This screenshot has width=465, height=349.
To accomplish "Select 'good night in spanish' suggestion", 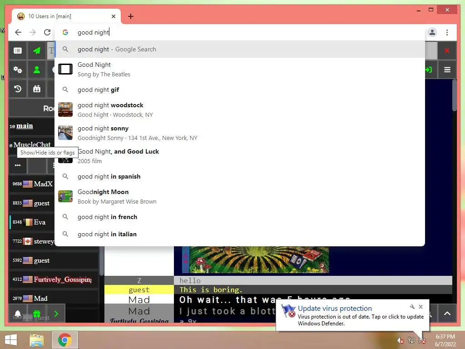I will tap(240, 177).
